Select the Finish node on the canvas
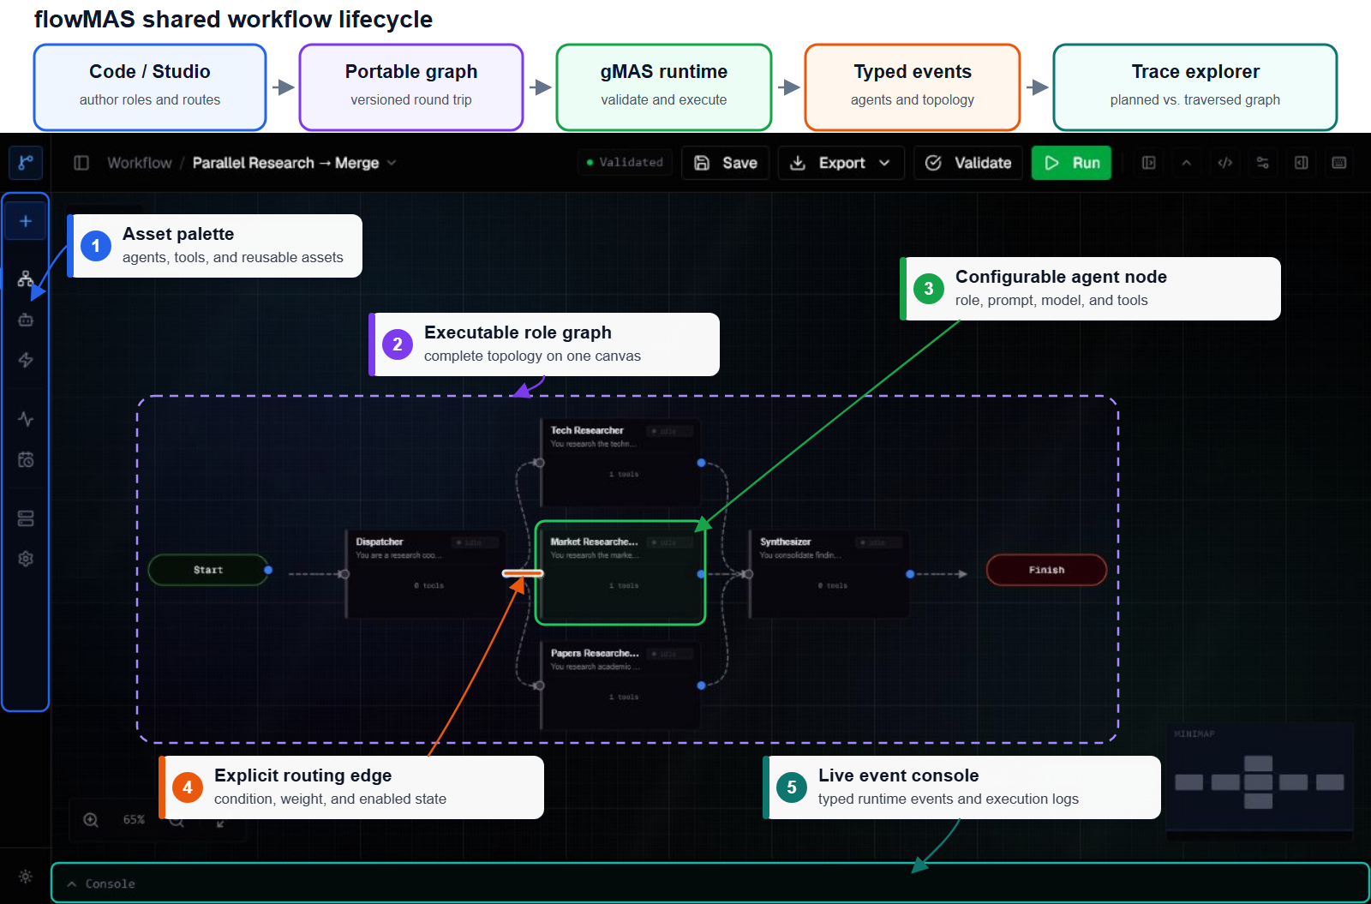1371x904 pixels. point(1046,570)
